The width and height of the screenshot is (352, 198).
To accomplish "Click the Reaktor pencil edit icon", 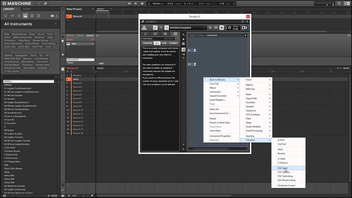I will (x=143, y=21).
